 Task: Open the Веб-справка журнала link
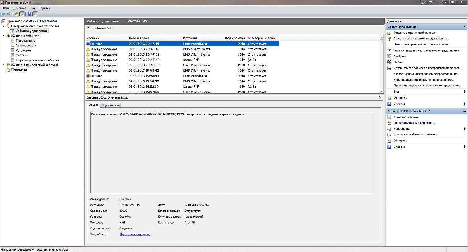pyautogui.click(x=135, y=234)
